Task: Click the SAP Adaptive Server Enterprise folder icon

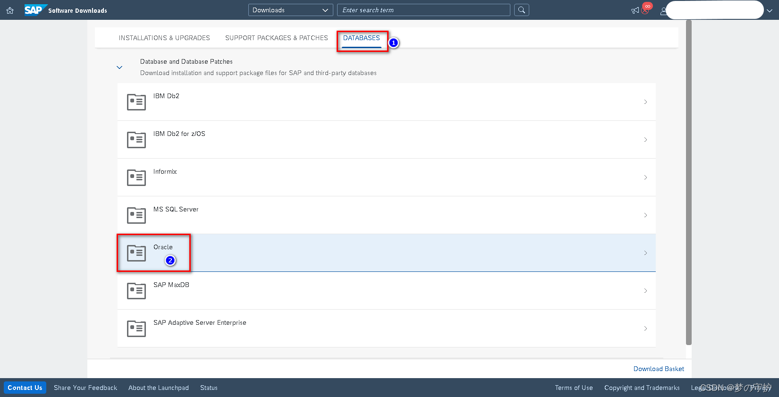Action: coord(136,328)
